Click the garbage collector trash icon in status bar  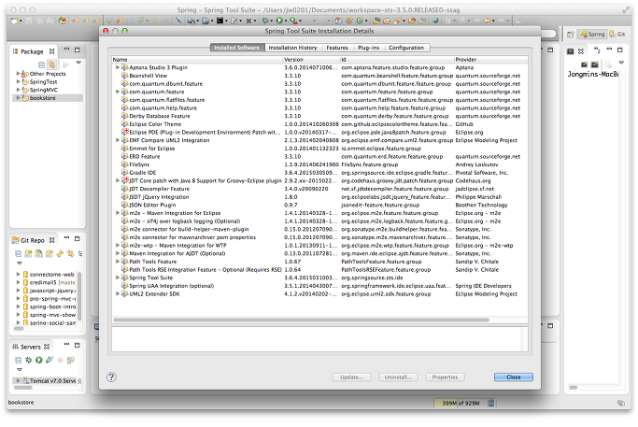(x=491, y=403)
